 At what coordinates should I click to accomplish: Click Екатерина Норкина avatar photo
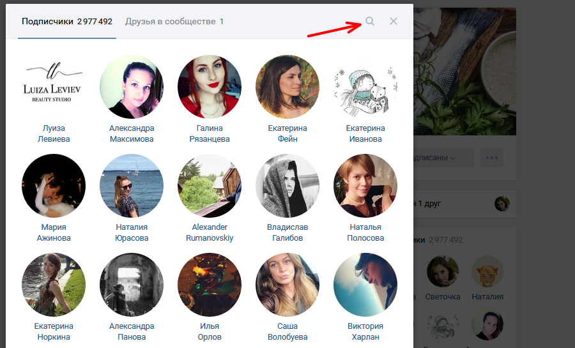(54, 285)
